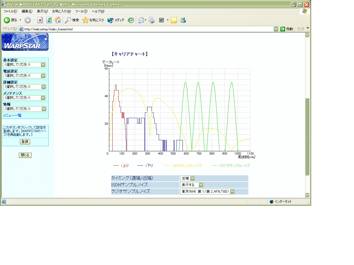The height and width of the screenshot is (265, 354).
Task: Open the ヘルプ(H) menu
Action: [x=98, y=11]
